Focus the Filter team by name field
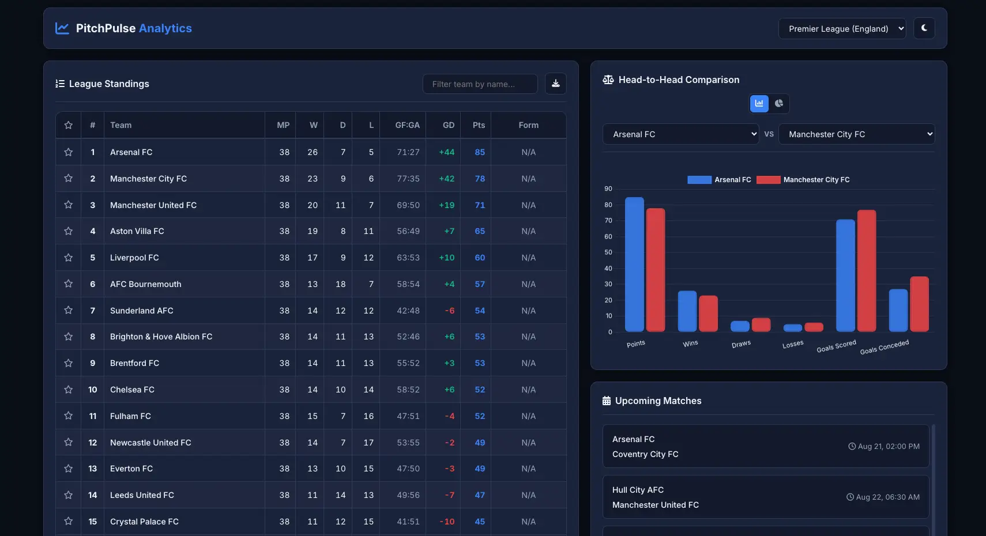 (480, 84)
